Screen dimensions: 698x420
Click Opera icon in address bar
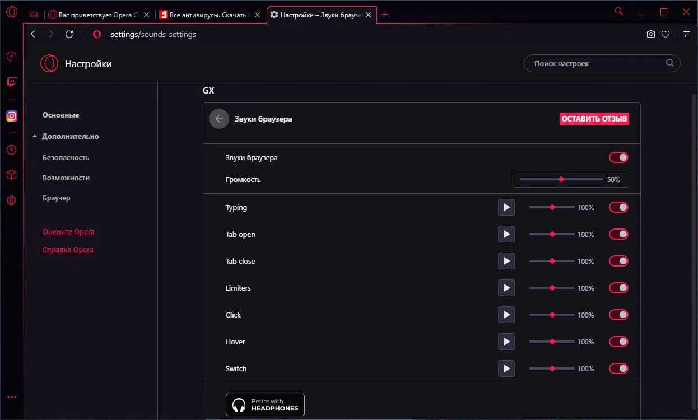point(97,34)
